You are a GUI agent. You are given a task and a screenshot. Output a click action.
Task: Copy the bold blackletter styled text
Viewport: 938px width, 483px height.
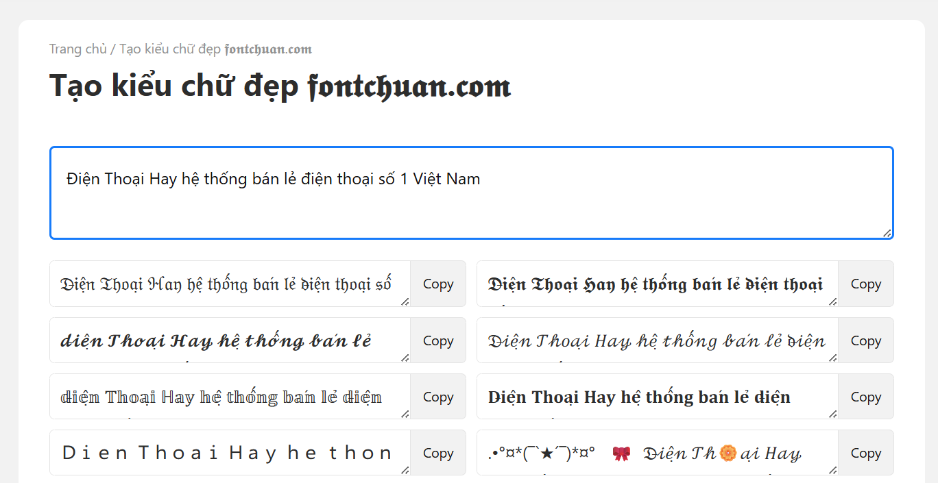click(865, 284)
